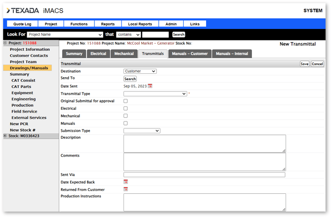The width and height of the screenshot is (331, 217).
Task: Tick the Mechanical checkbox
Action: tap(125, 116)
